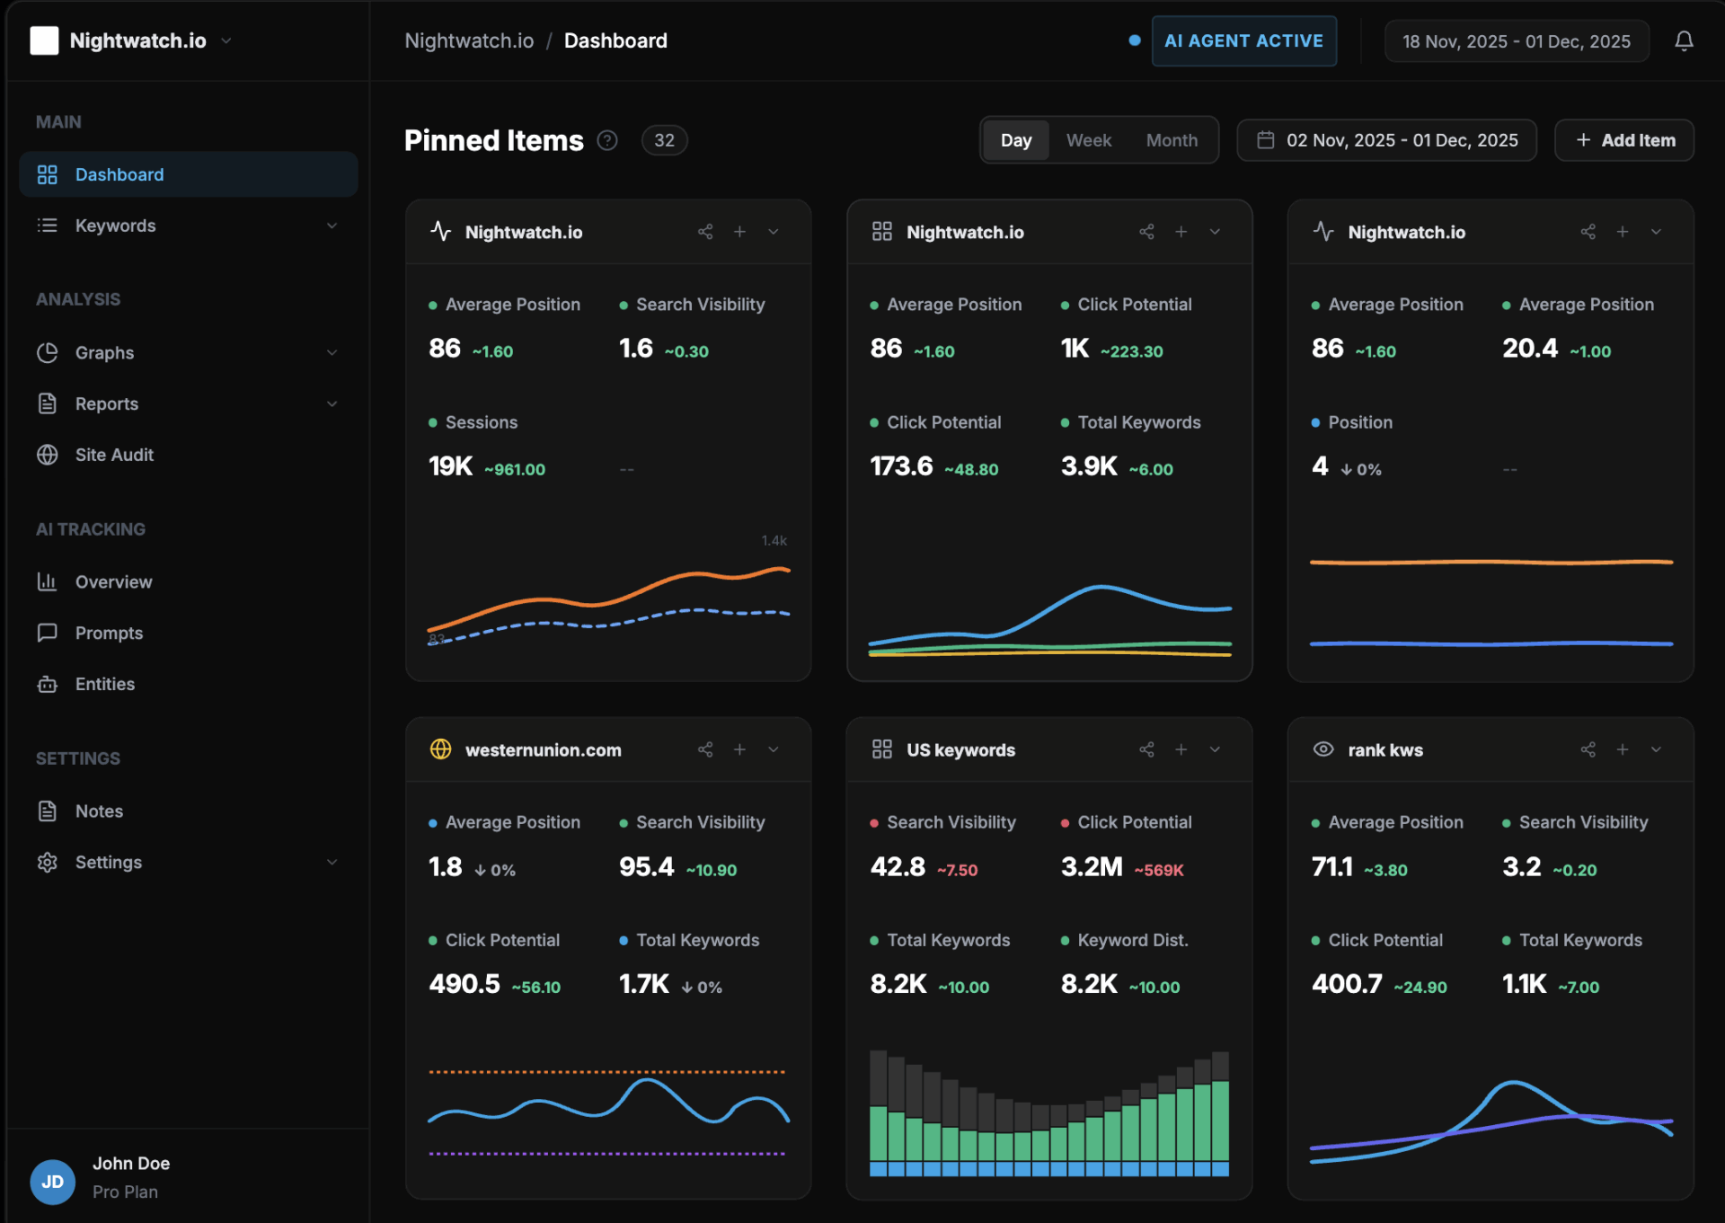
Task: Click share icon on rank kws card
Action: pyautogui.click(x=1588, y=749)
